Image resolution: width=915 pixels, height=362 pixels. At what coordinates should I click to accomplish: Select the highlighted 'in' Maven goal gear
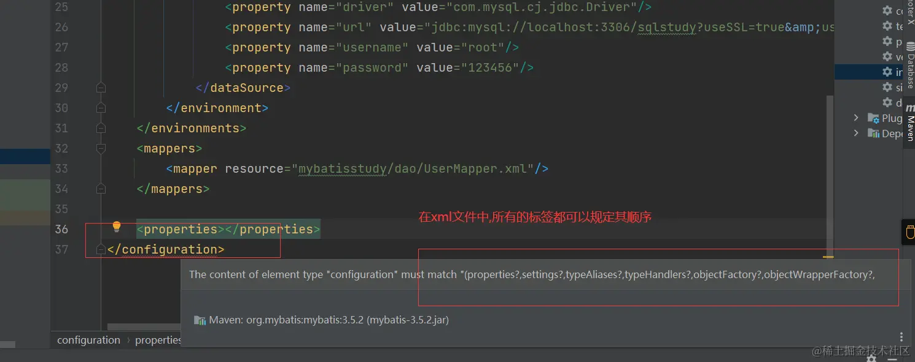coord(887,72)
